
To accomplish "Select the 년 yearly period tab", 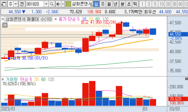I will pyautogui.click(x=115, y=4).
